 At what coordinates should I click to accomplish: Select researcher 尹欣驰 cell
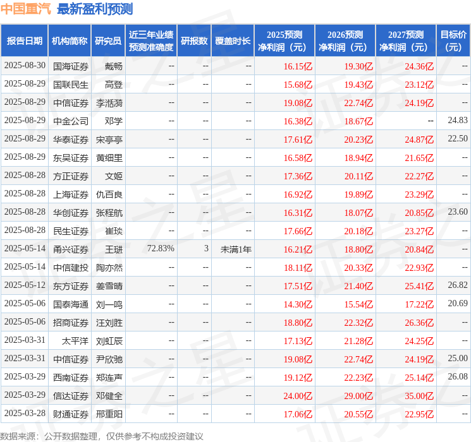coord(109,359)
